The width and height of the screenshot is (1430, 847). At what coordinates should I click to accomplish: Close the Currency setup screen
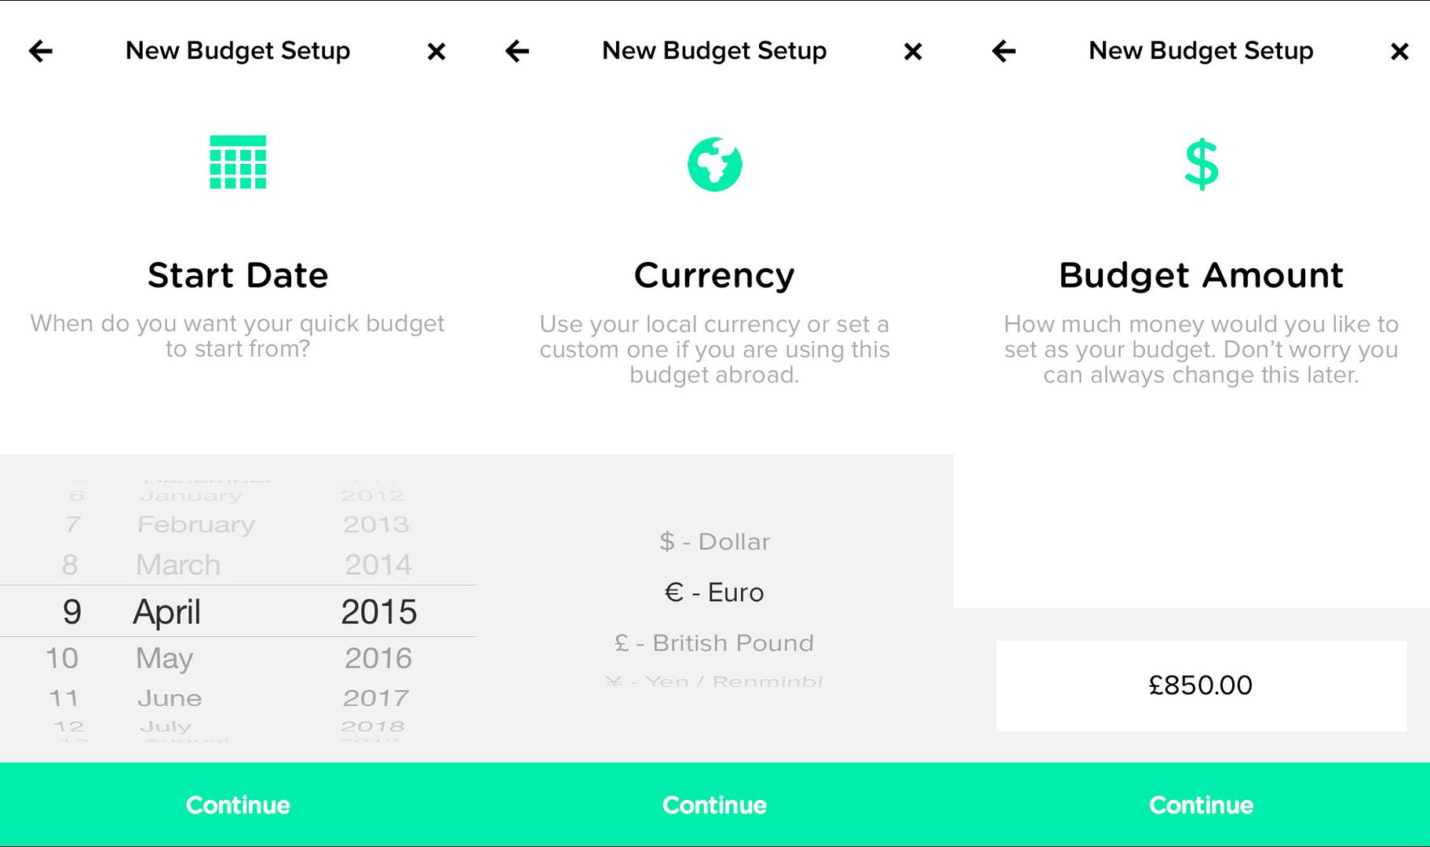[x=913, y=52]
